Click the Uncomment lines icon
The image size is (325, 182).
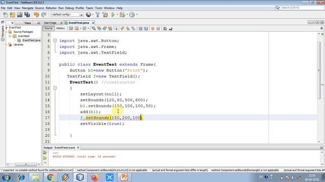coord(171,28)
